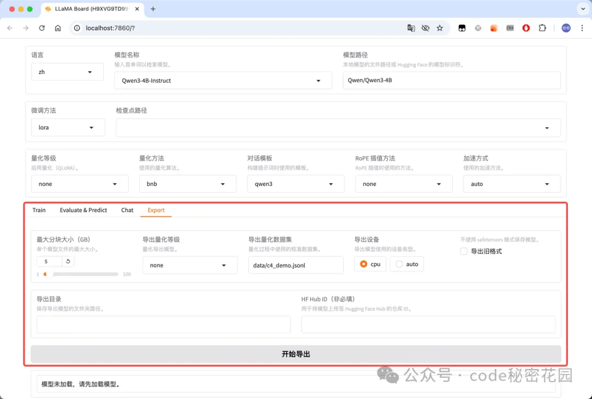Select auto as the export device

[407, 264]
